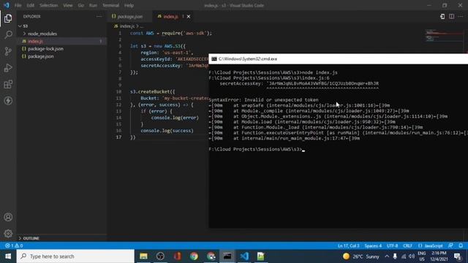Image resolution: width=468 pixels, height=263 pixels.
Task: Open the clock and calendar
Action: 439,256
